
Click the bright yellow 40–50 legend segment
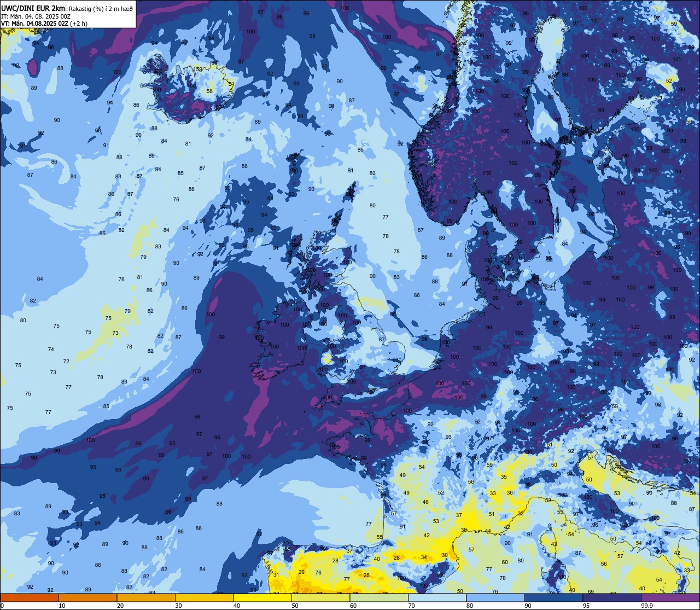point(262,598)
